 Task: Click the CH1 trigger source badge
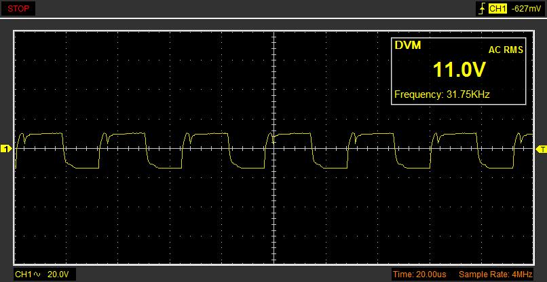(497, 10)
